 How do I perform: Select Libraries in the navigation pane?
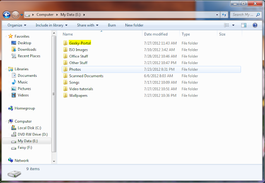[x=18, y=69]
